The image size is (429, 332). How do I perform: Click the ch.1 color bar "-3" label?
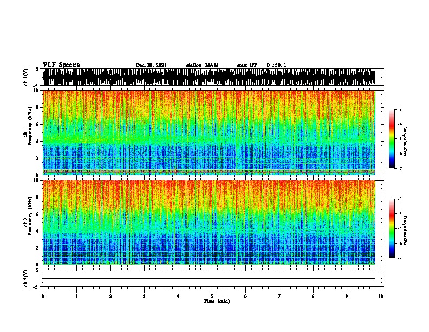coord(399,109)
